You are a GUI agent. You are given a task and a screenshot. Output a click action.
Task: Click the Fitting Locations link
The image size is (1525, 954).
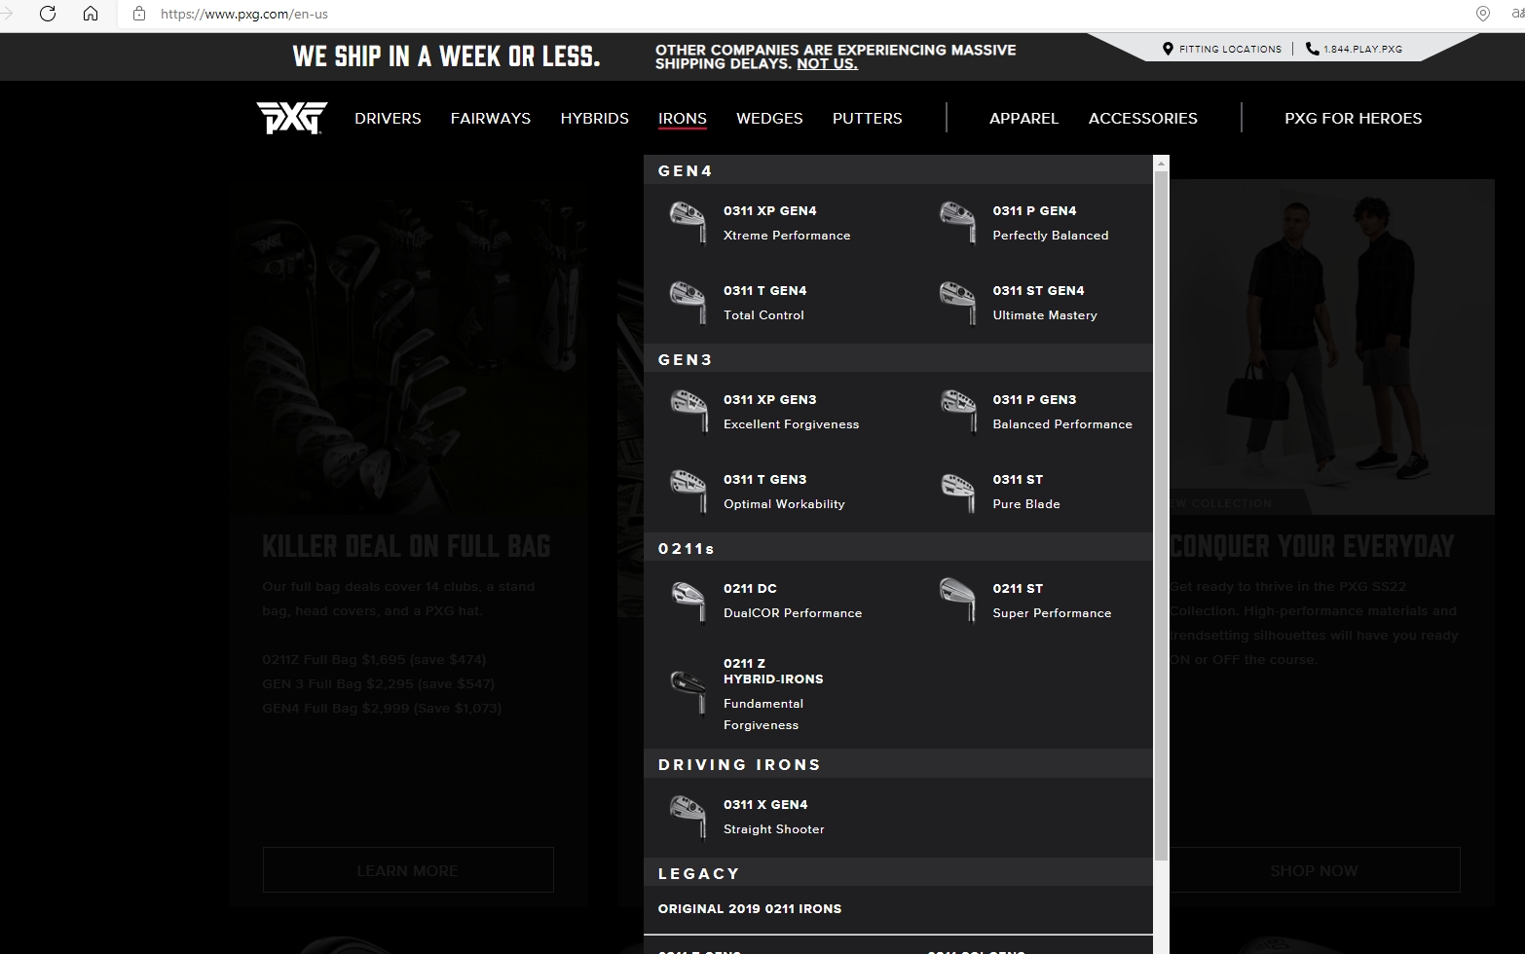click(x=1230, y=49)
